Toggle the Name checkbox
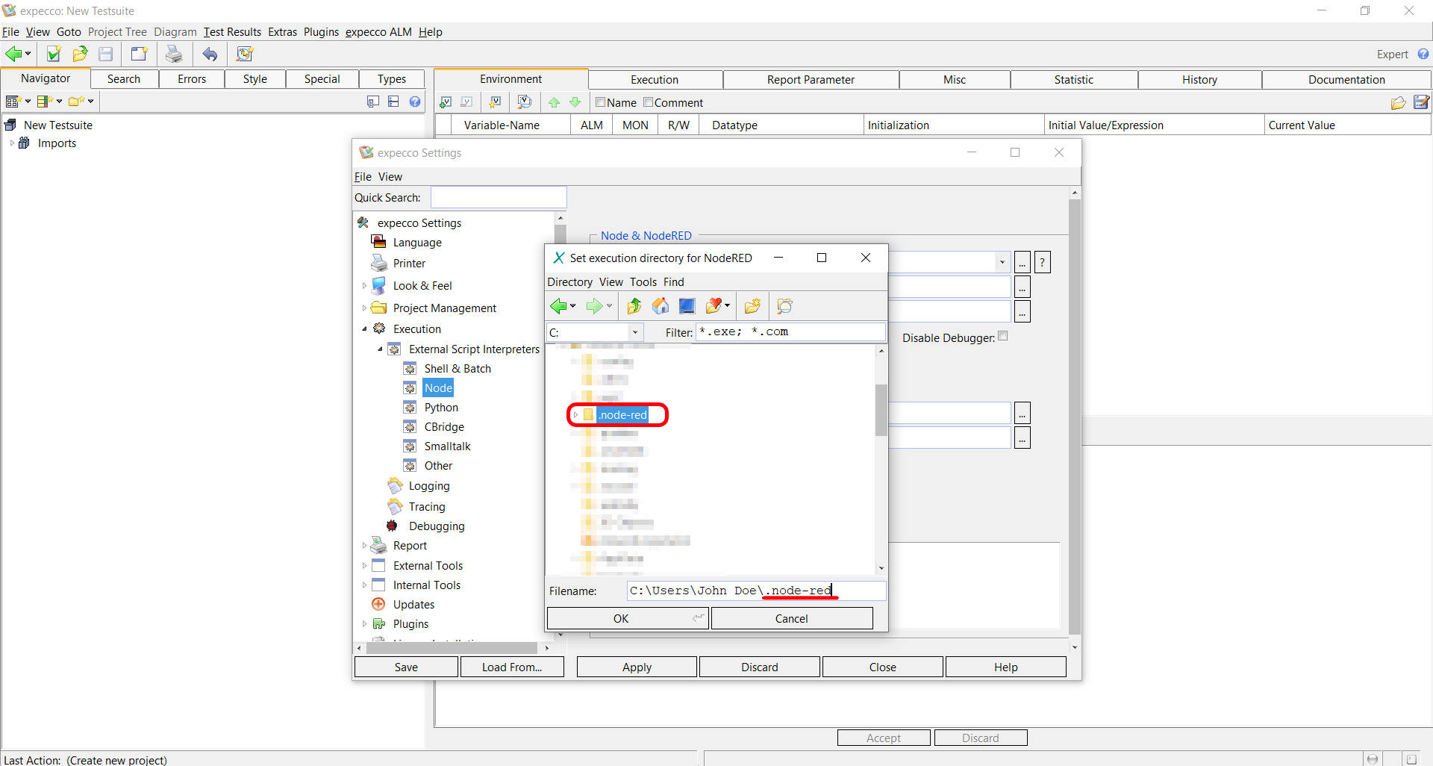 click(x=600, y=102)
